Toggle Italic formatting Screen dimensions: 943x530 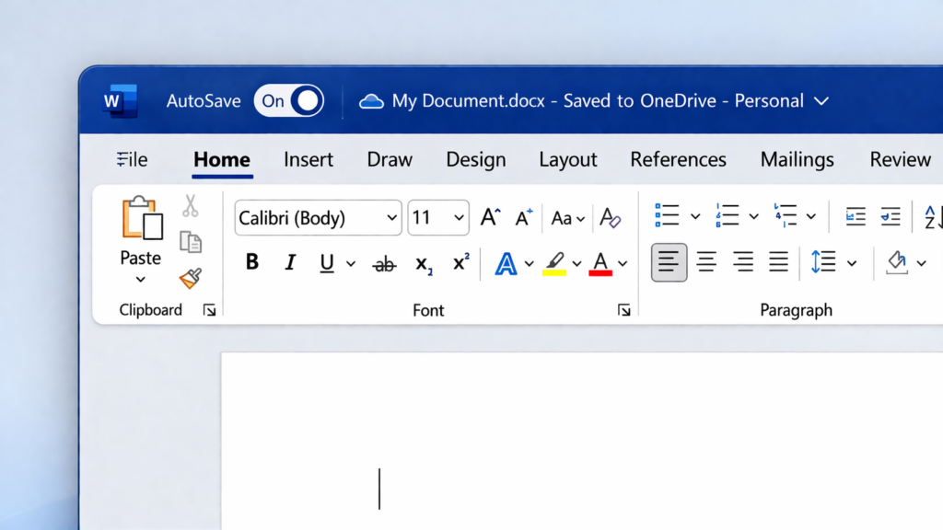pos(290,262)
